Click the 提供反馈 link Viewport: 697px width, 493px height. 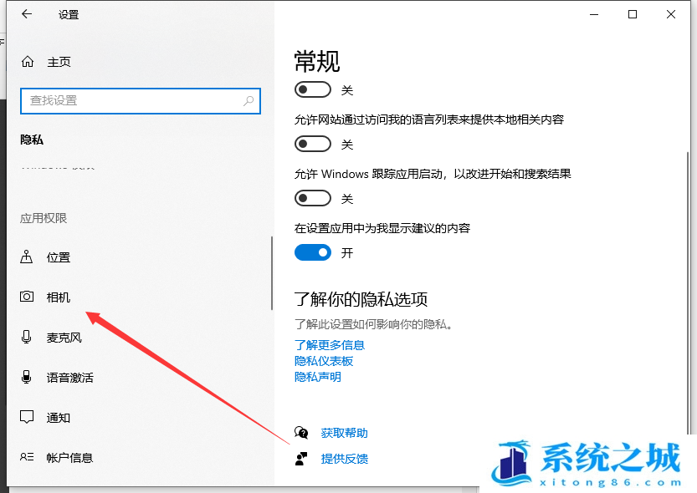345,459
